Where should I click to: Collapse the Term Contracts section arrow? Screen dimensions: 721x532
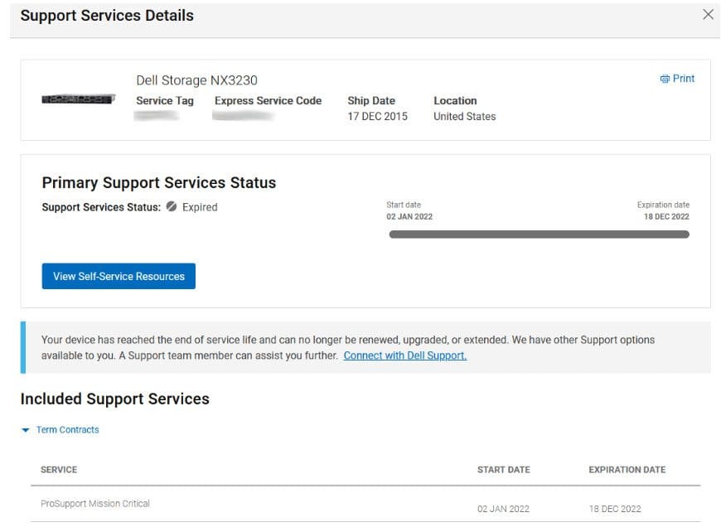(x=26, y=430)
